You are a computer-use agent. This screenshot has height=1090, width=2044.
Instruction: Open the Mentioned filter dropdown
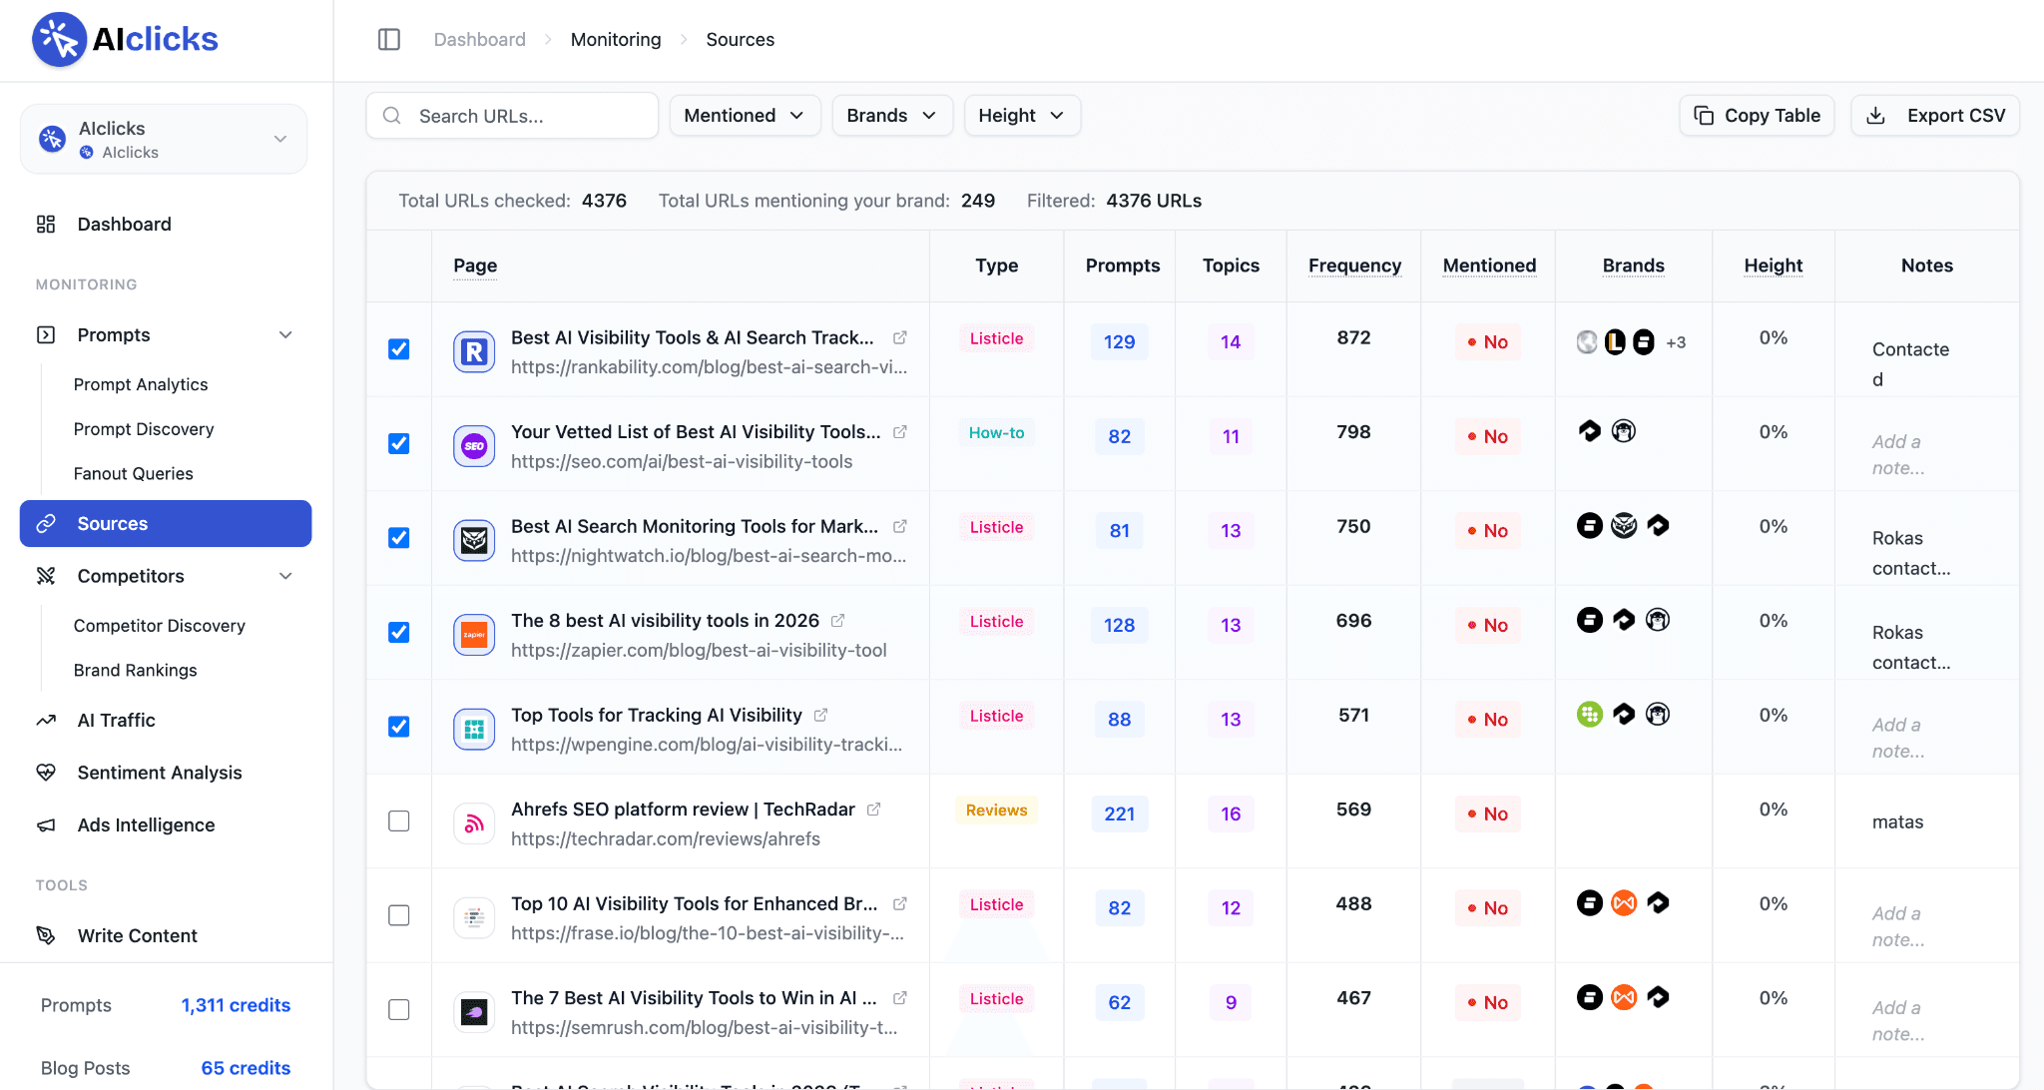click(x=745, y=116)
